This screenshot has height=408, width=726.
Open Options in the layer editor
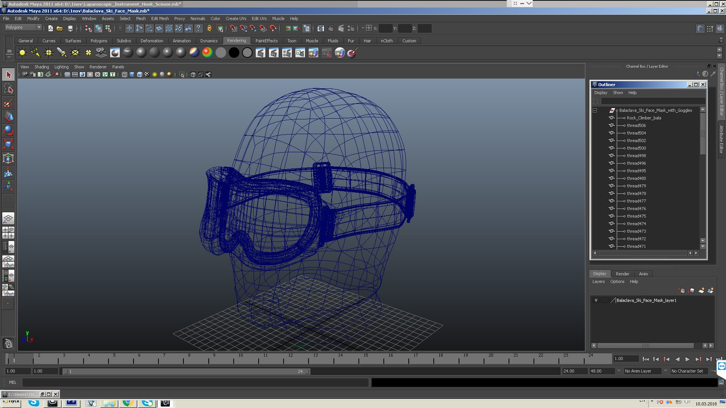click(617, 281)
